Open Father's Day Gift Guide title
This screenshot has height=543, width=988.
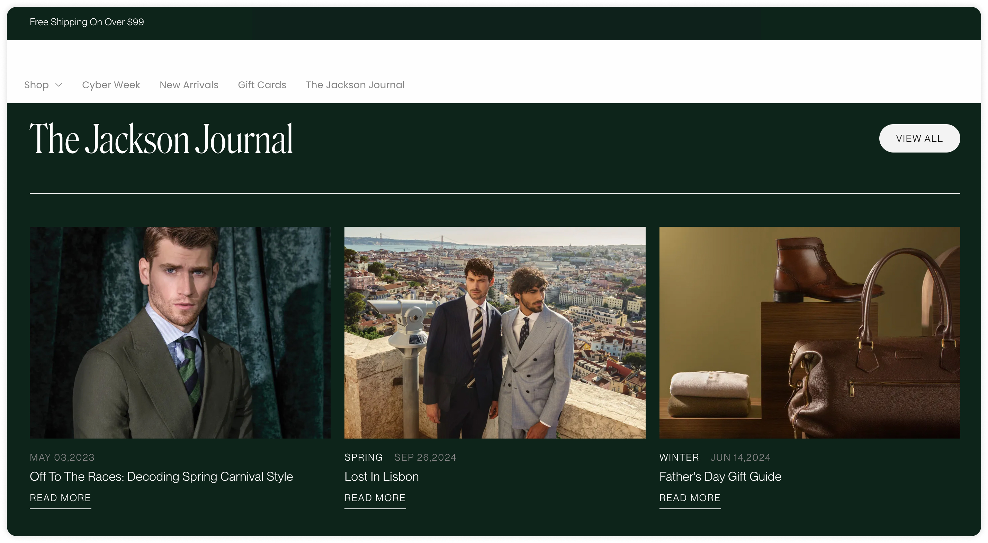point(720,476)
